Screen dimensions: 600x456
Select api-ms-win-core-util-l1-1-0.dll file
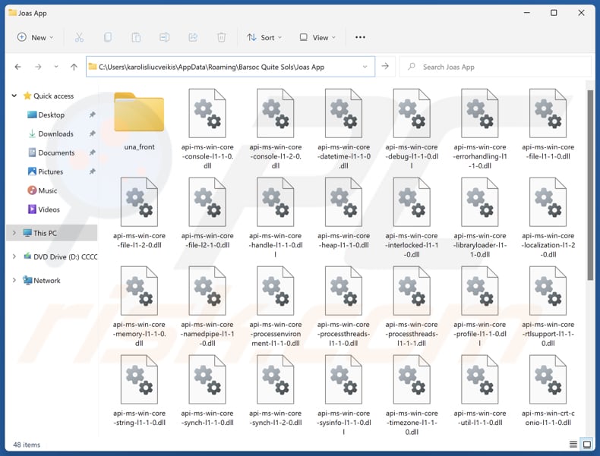(x=480, y=390)
